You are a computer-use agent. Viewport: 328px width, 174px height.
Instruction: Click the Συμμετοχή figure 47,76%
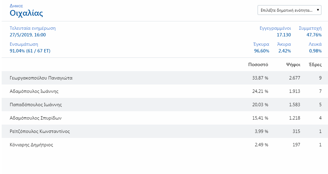[x=314, y=35]
